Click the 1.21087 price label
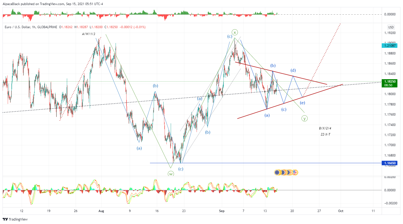Viewport: 403px width, 224px height. (390, 46)
